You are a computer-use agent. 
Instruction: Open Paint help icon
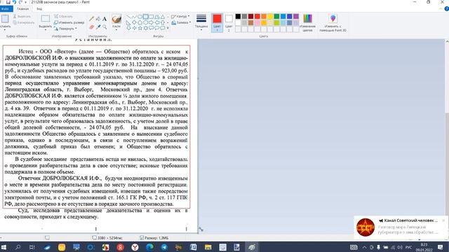(x=446, y=9)
